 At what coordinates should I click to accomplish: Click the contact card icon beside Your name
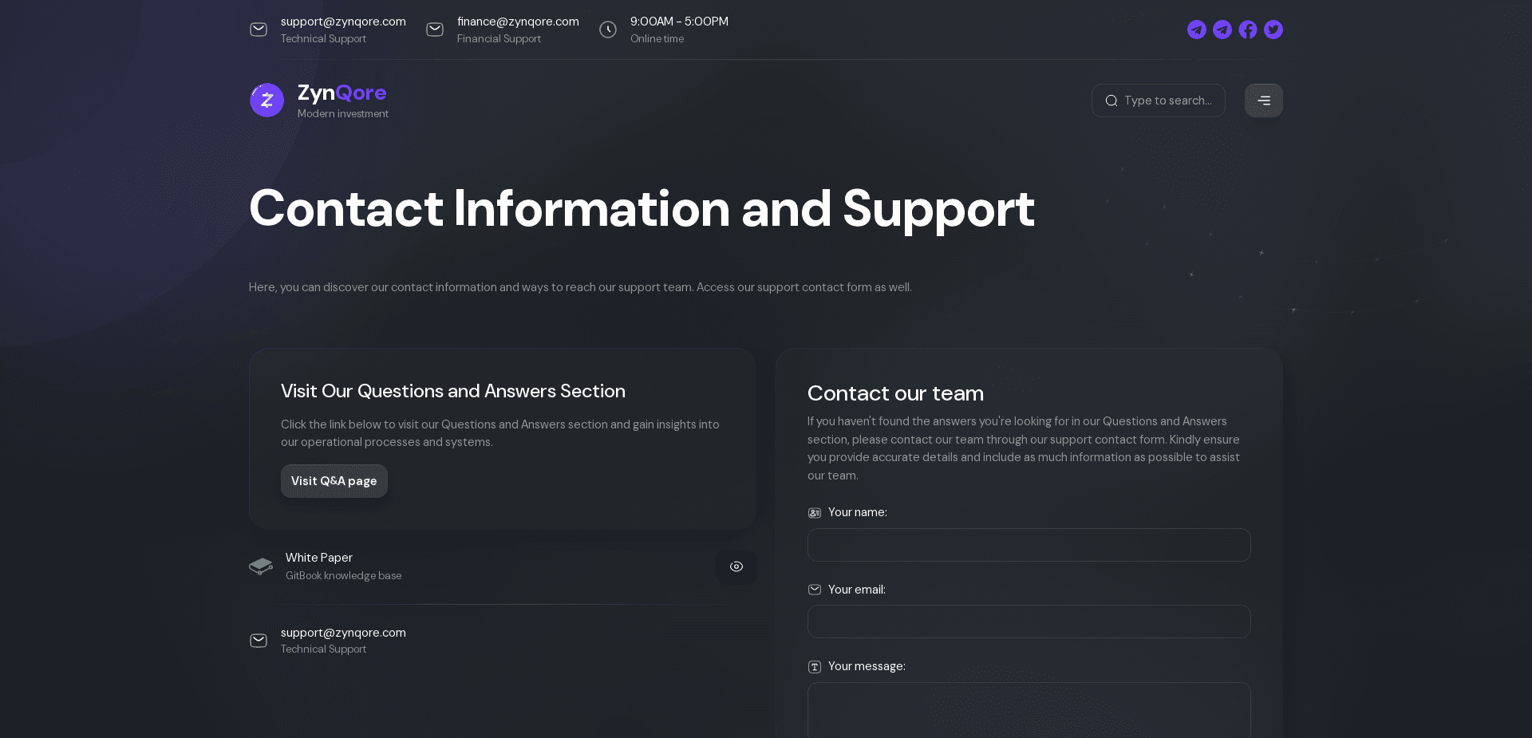click(814, 513)
